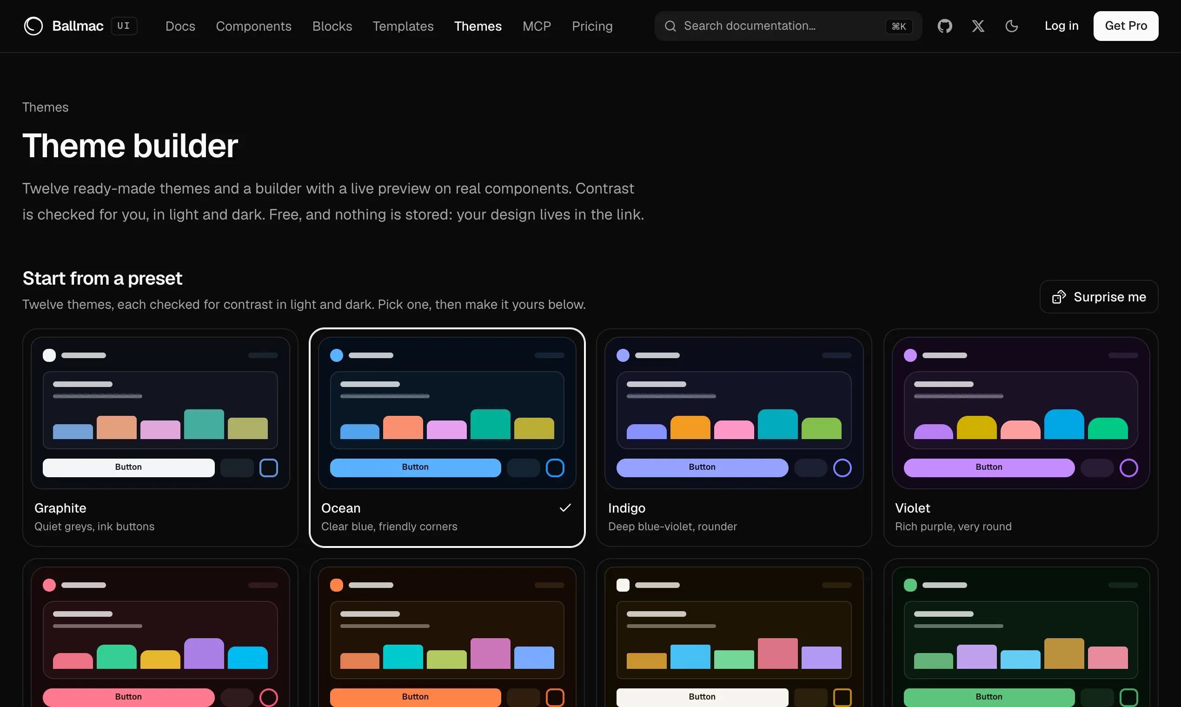Open the Components menu item
The image size is (1181, 707).
[x=253, y=26]
